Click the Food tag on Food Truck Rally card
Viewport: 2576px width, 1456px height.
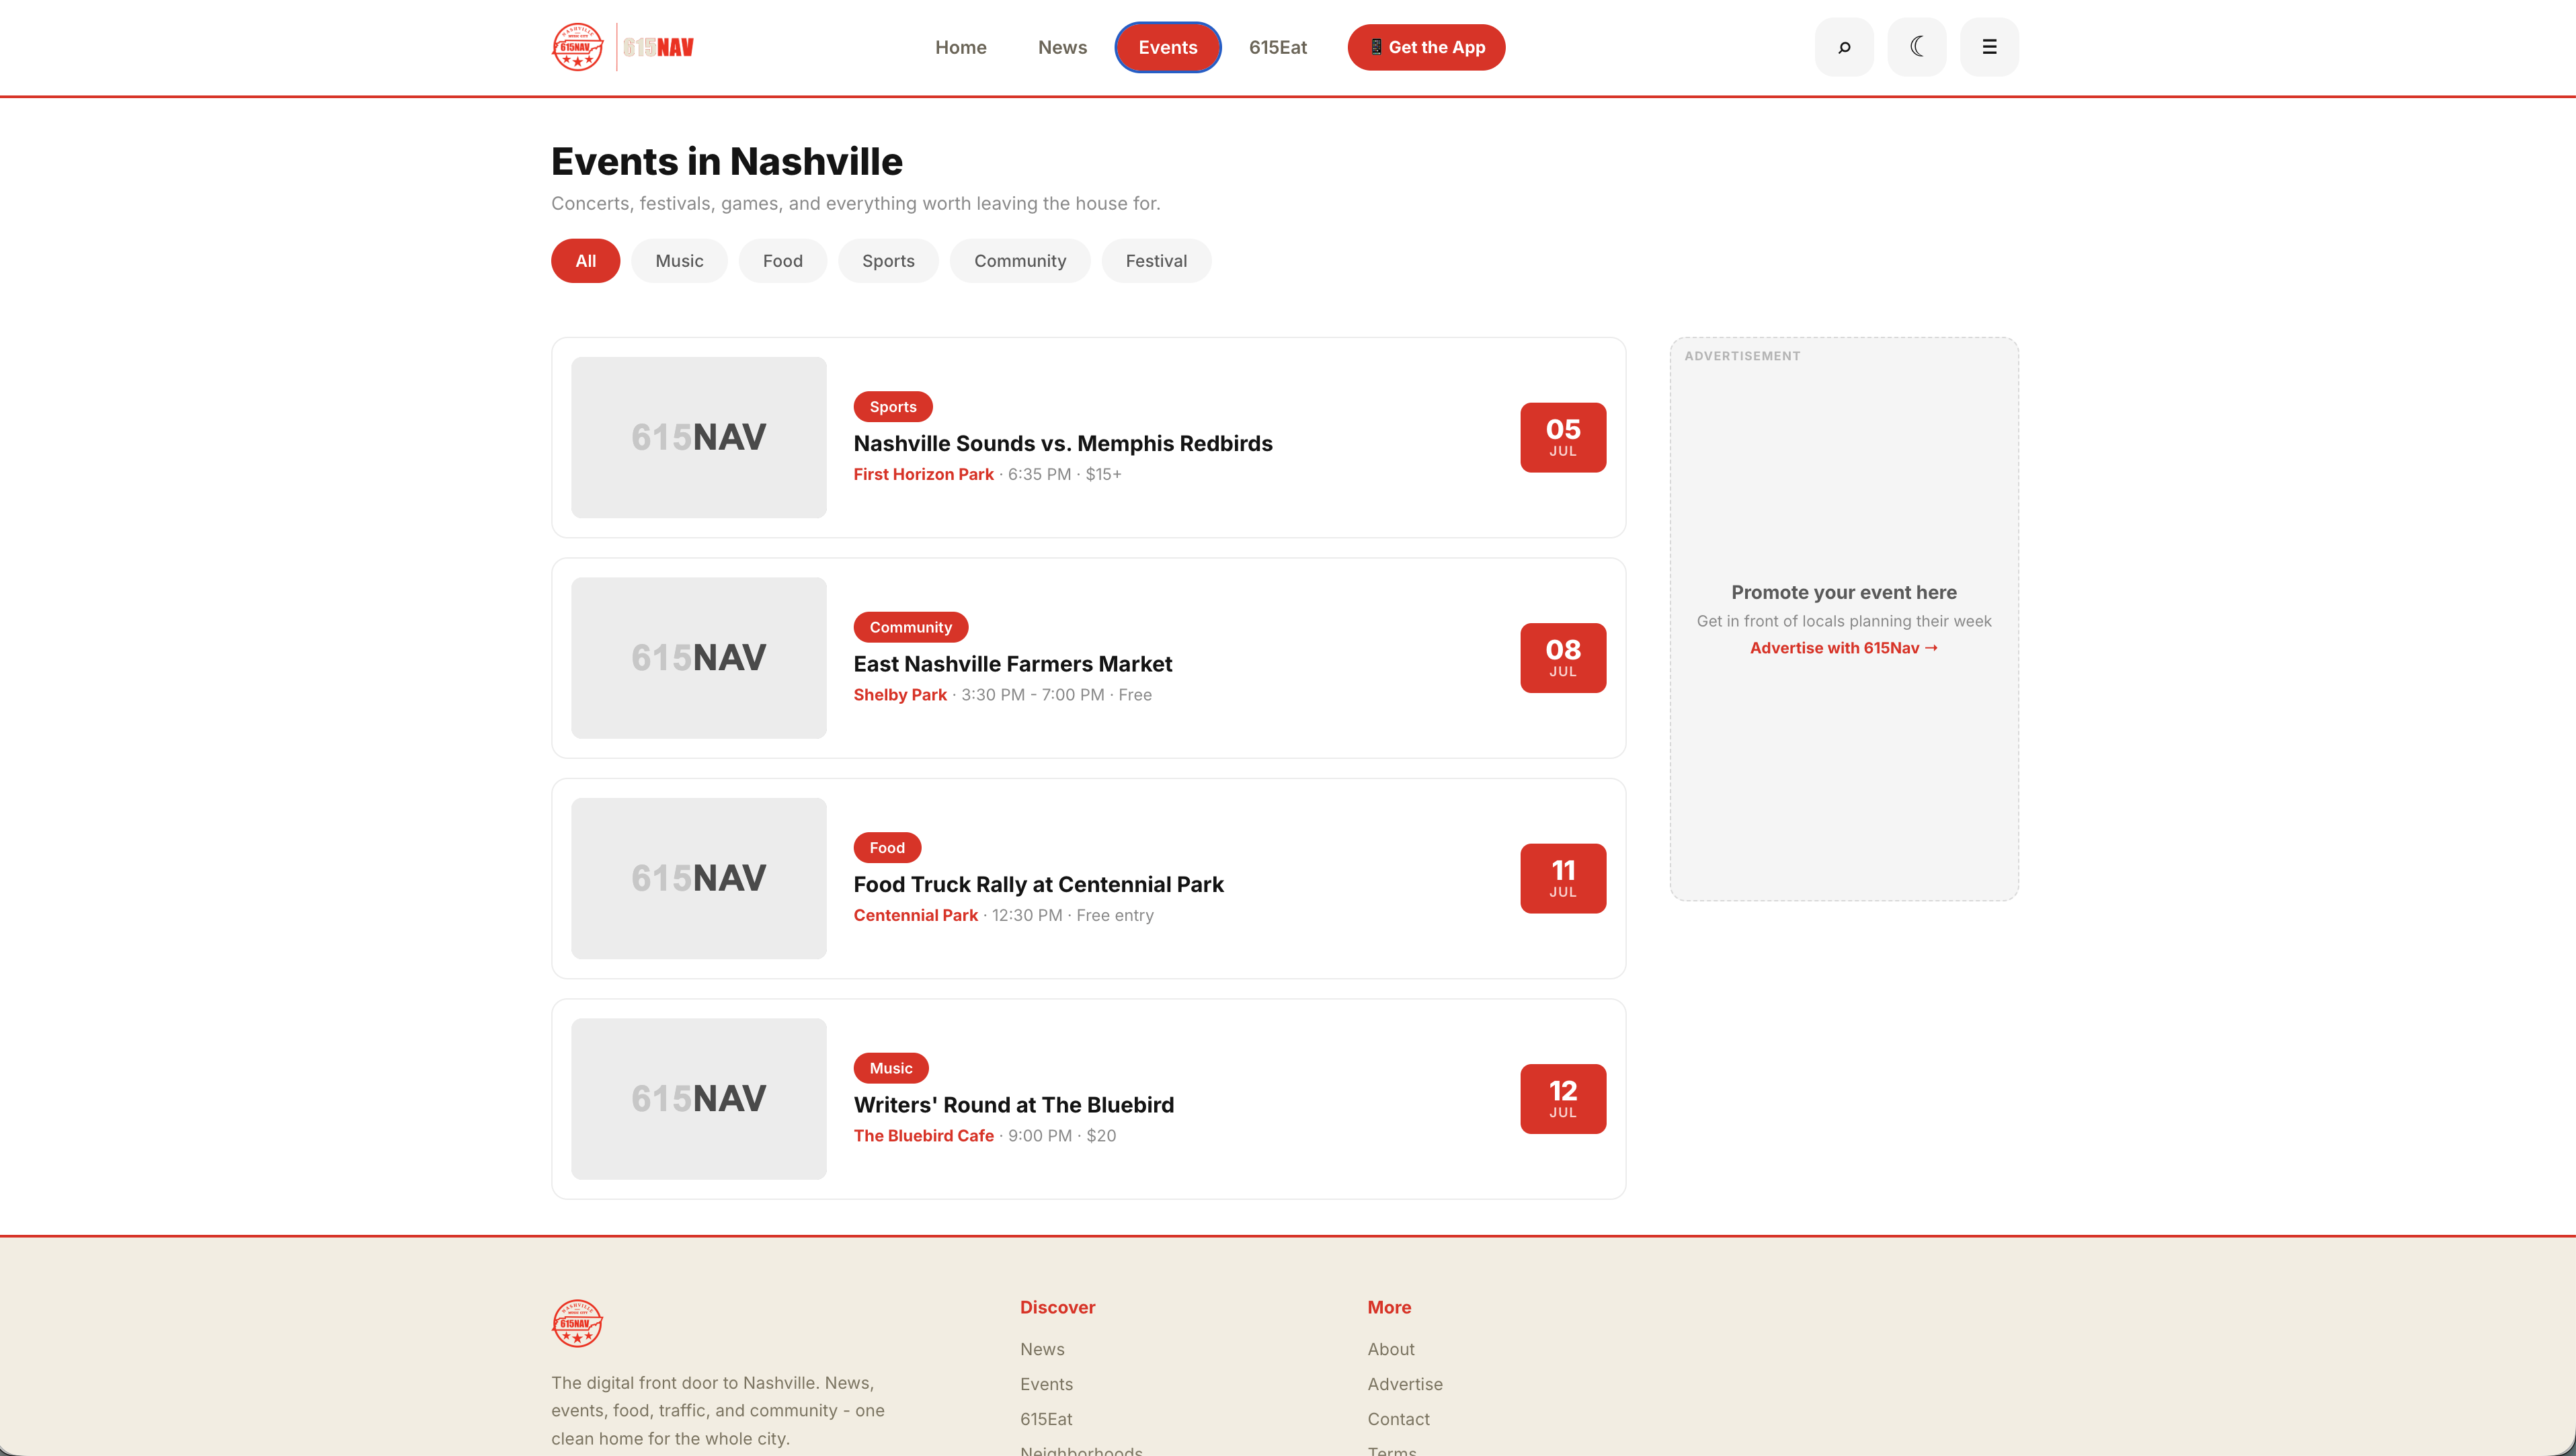(887, 847)
